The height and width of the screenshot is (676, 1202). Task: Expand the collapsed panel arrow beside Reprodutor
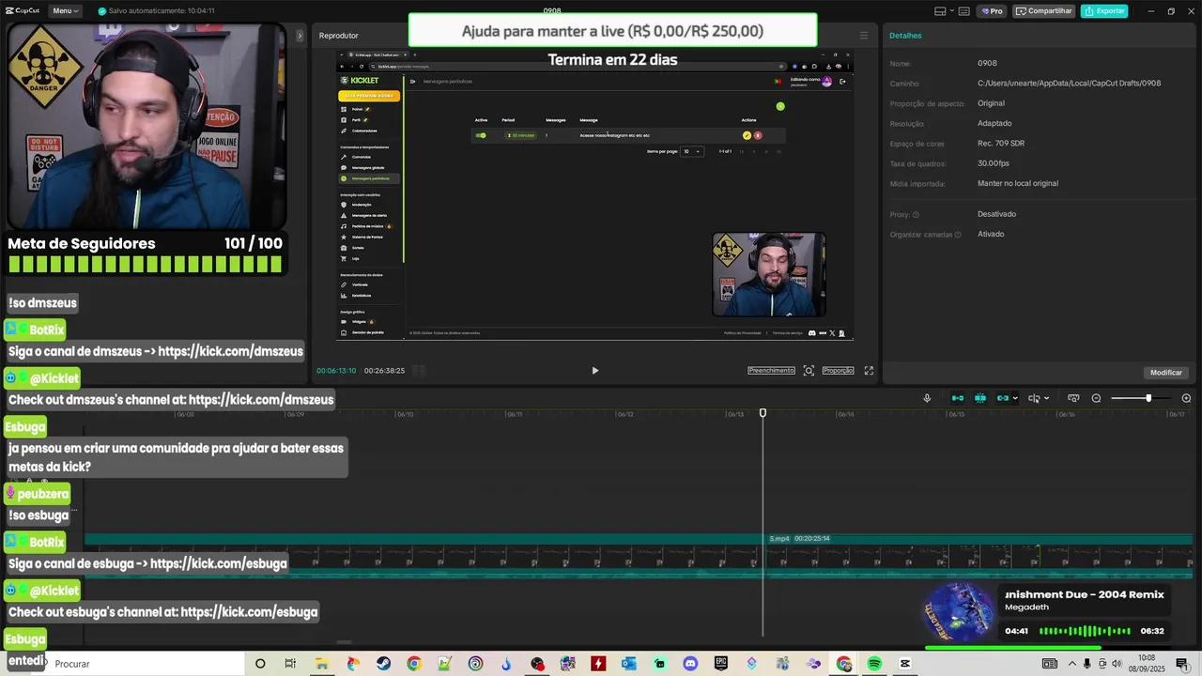click(300, 36)
